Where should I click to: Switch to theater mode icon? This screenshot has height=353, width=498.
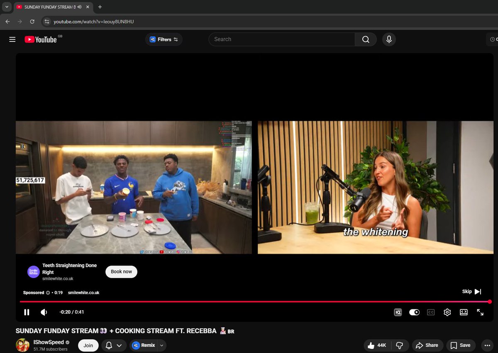(464, 312)
